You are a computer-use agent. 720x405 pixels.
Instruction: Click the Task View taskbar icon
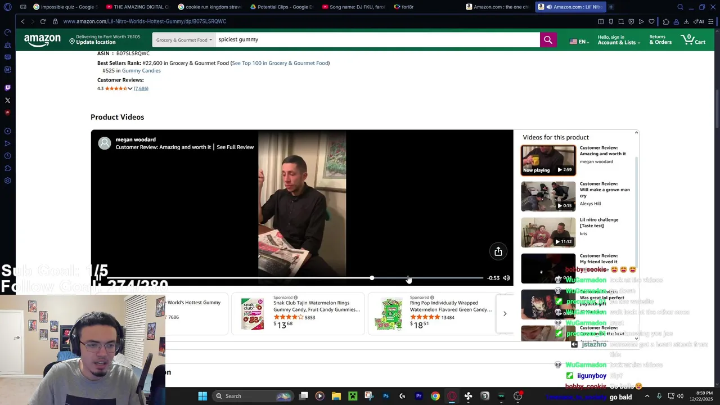pos(303,396)
